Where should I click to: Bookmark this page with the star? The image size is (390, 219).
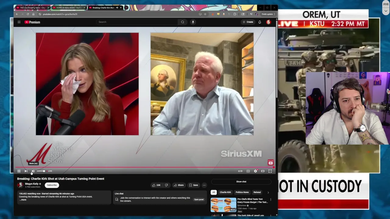(205, 14)
